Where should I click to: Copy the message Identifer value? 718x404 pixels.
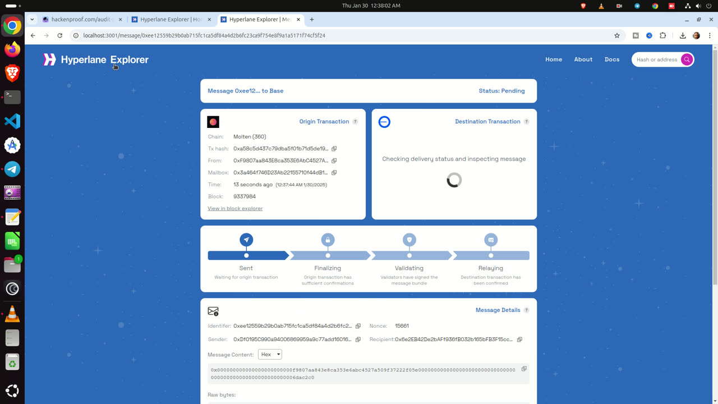[358, 326]
